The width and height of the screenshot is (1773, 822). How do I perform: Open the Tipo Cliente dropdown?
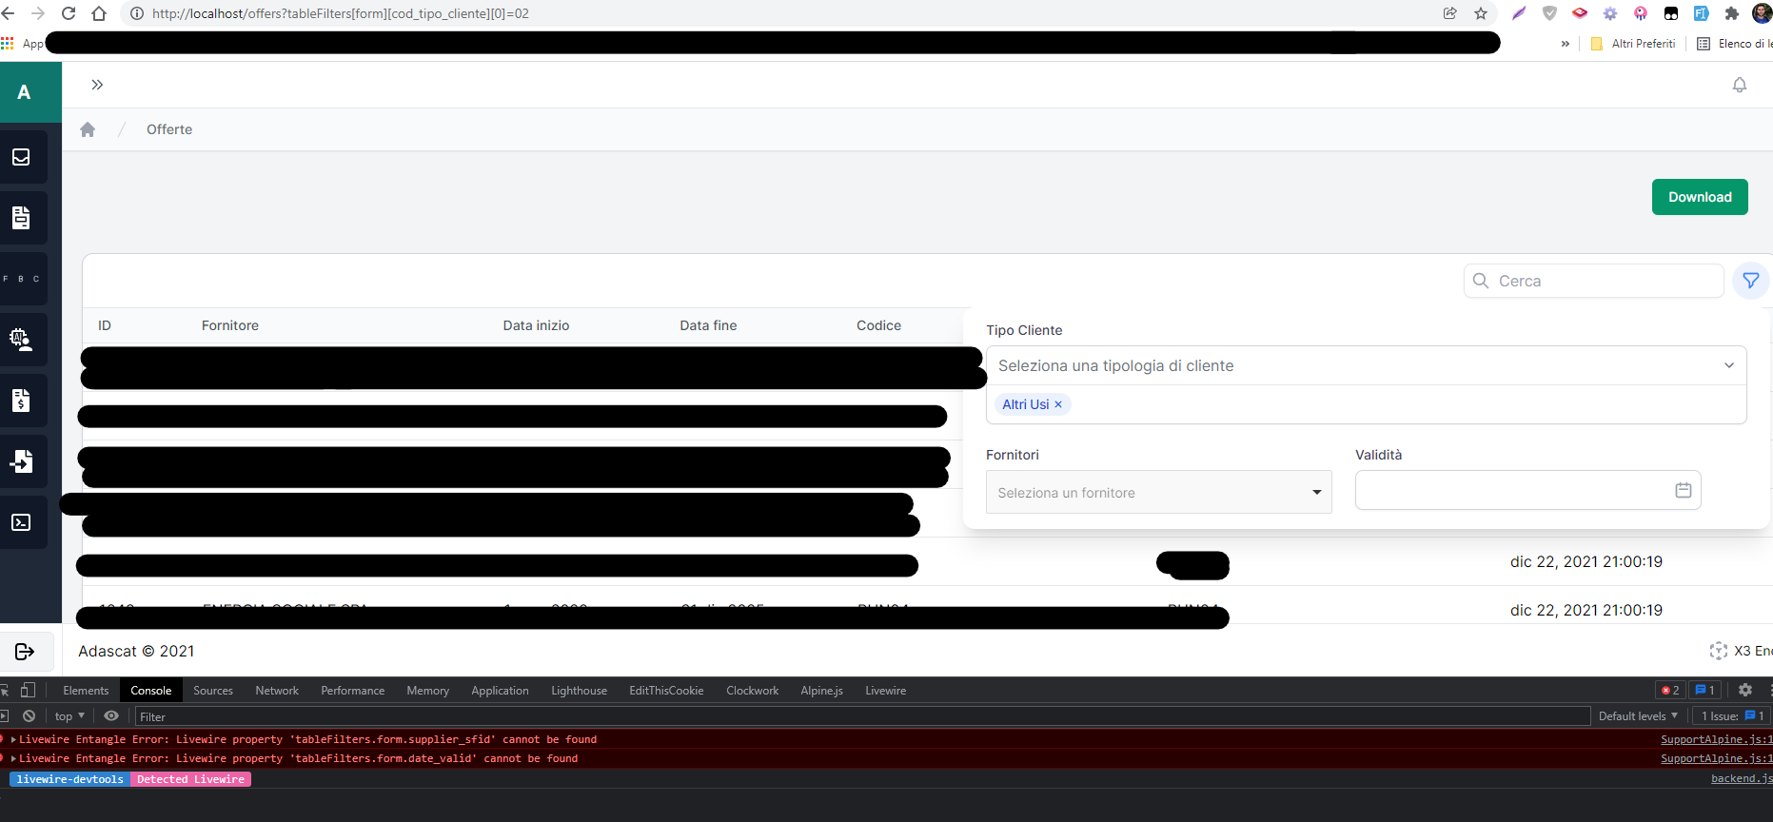click(x=1366, y=365)
